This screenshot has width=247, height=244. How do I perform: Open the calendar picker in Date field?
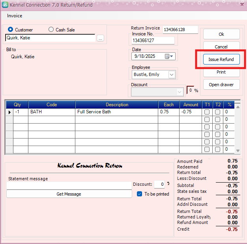coord(167,56)
